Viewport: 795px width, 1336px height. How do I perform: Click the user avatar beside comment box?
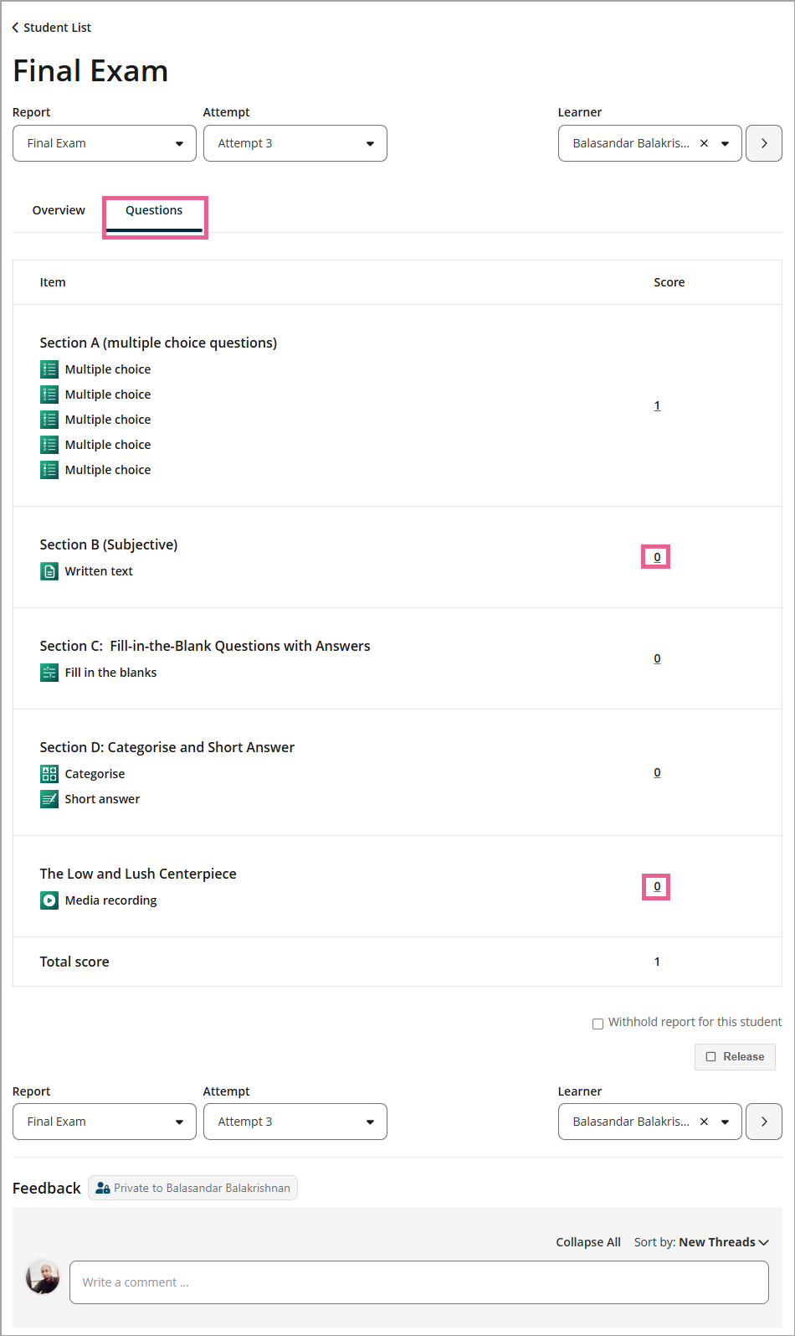43,1277
